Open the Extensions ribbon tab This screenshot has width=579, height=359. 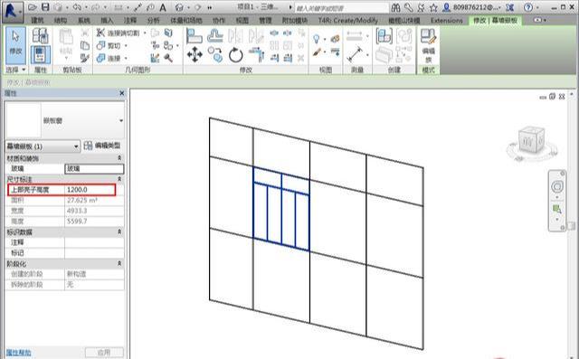pyautogui.click(x=446, y=21)
